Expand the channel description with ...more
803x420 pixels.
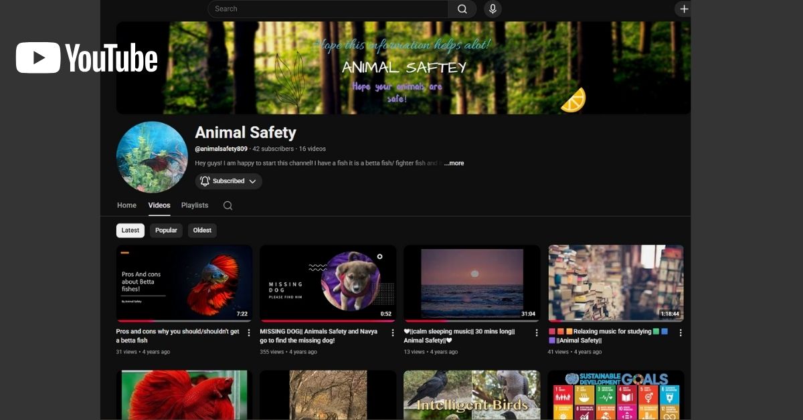point(454,163)
